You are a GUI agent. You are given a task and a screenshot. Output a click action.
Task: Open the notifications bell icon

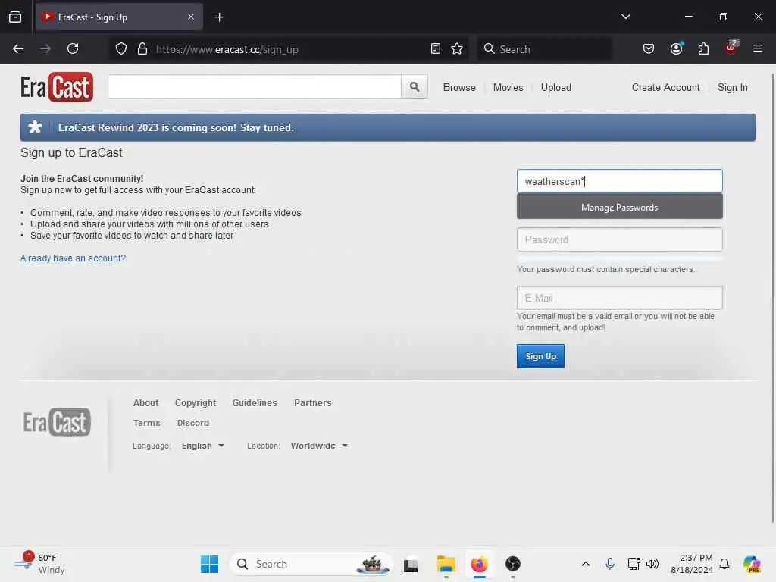click(724, 564)
